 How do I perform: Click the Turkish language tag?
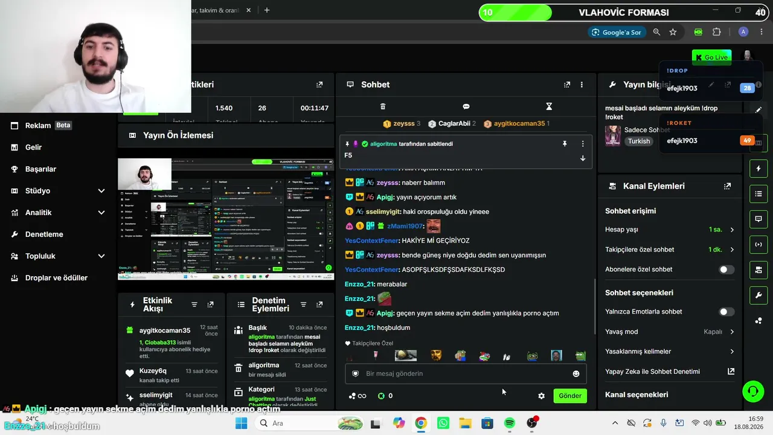(x=639, y=141)
